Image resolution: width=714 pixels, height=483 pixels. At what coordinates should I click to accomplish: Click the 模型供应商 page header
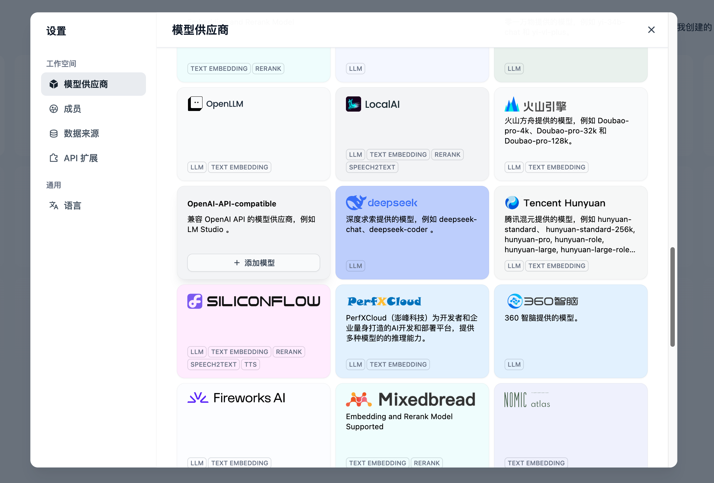(200, 30)
